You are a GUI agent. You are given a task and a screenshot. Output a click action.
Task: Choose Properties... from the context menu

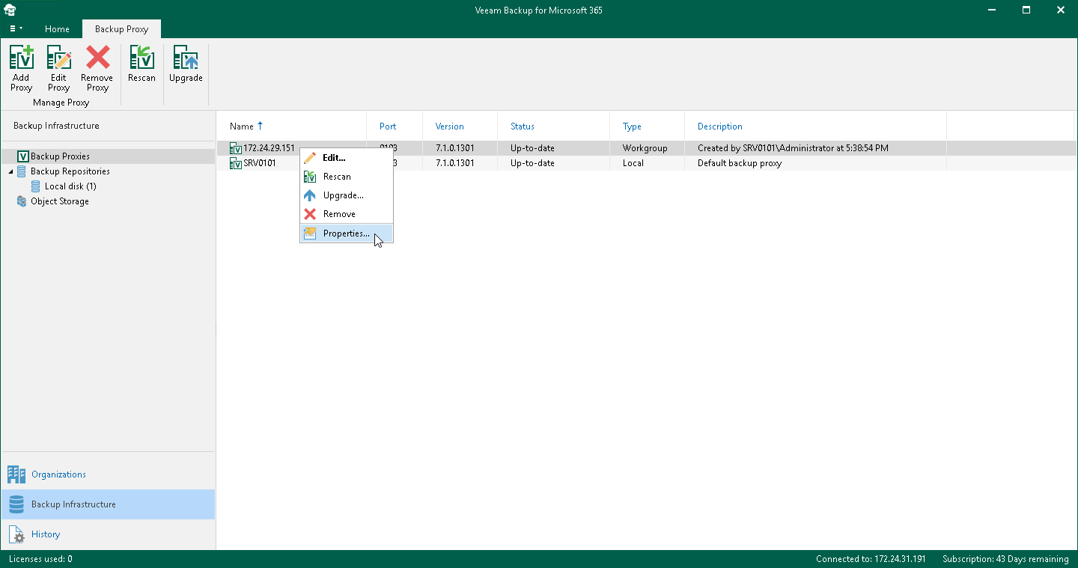347,233
